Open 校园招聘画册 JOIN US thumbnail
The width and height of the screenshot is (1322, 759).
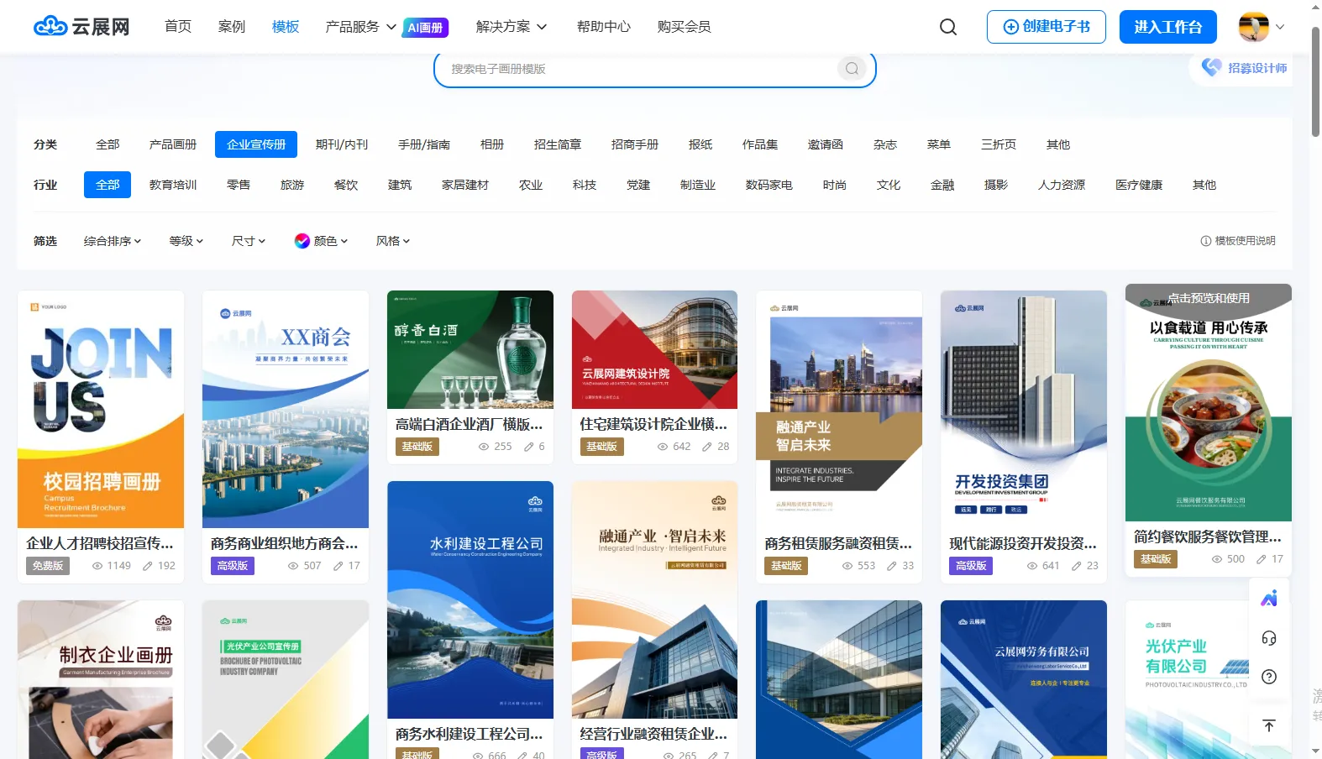[x=101, y=410]
